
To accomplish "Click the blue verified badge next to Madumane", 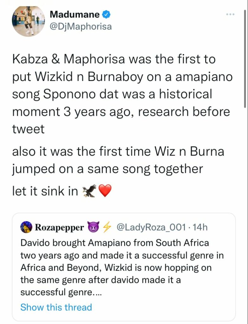I will [106, 15].
